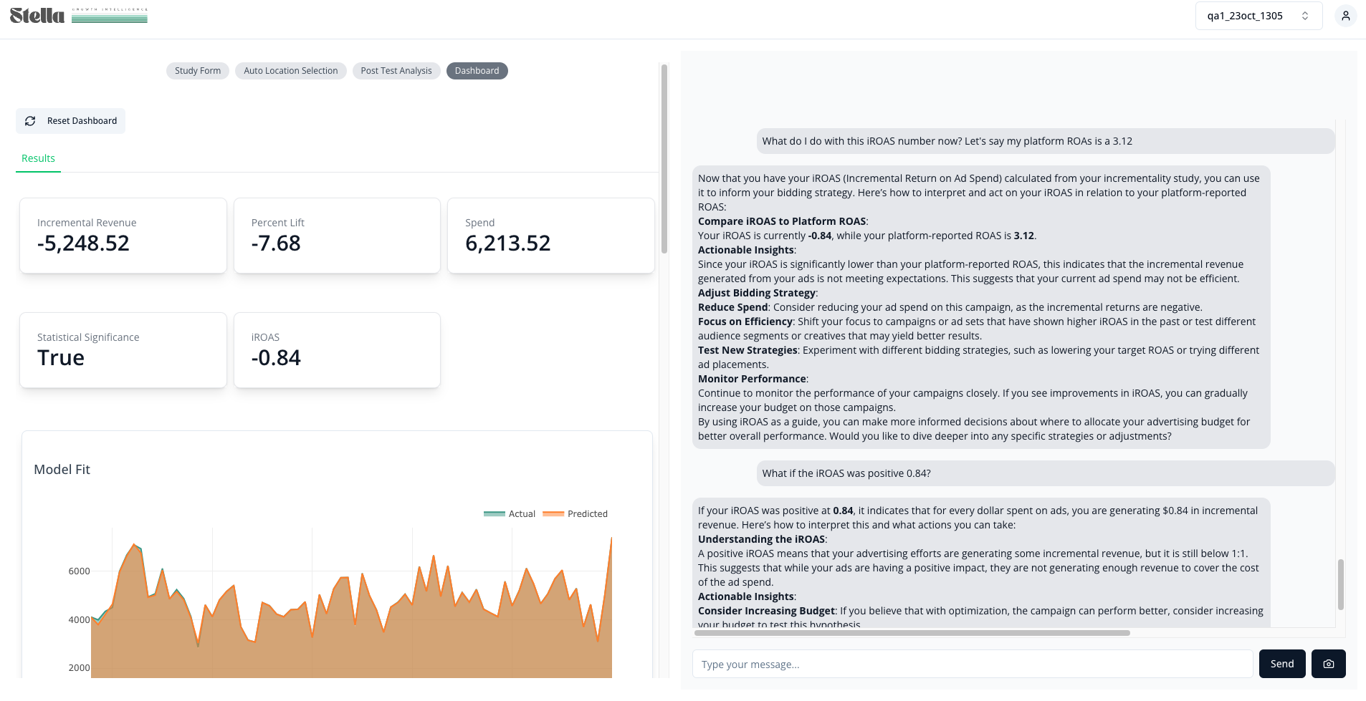
Task: Go to the Post Test Analysis tab
Action: click(396, 71)
